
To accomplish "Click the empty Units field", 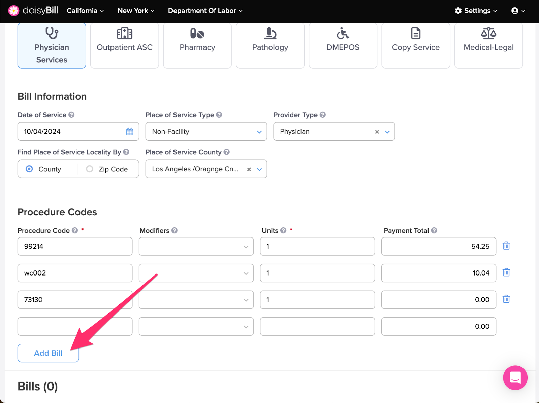I will 317,326.
